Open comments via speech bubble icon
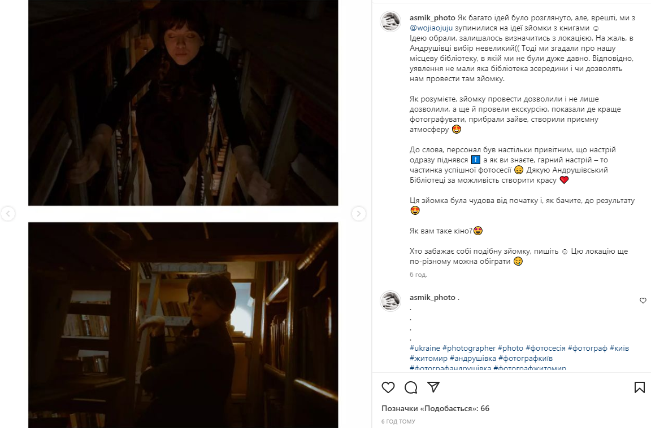The height and width of the screenshot is (428, 651). coord(411,387)
